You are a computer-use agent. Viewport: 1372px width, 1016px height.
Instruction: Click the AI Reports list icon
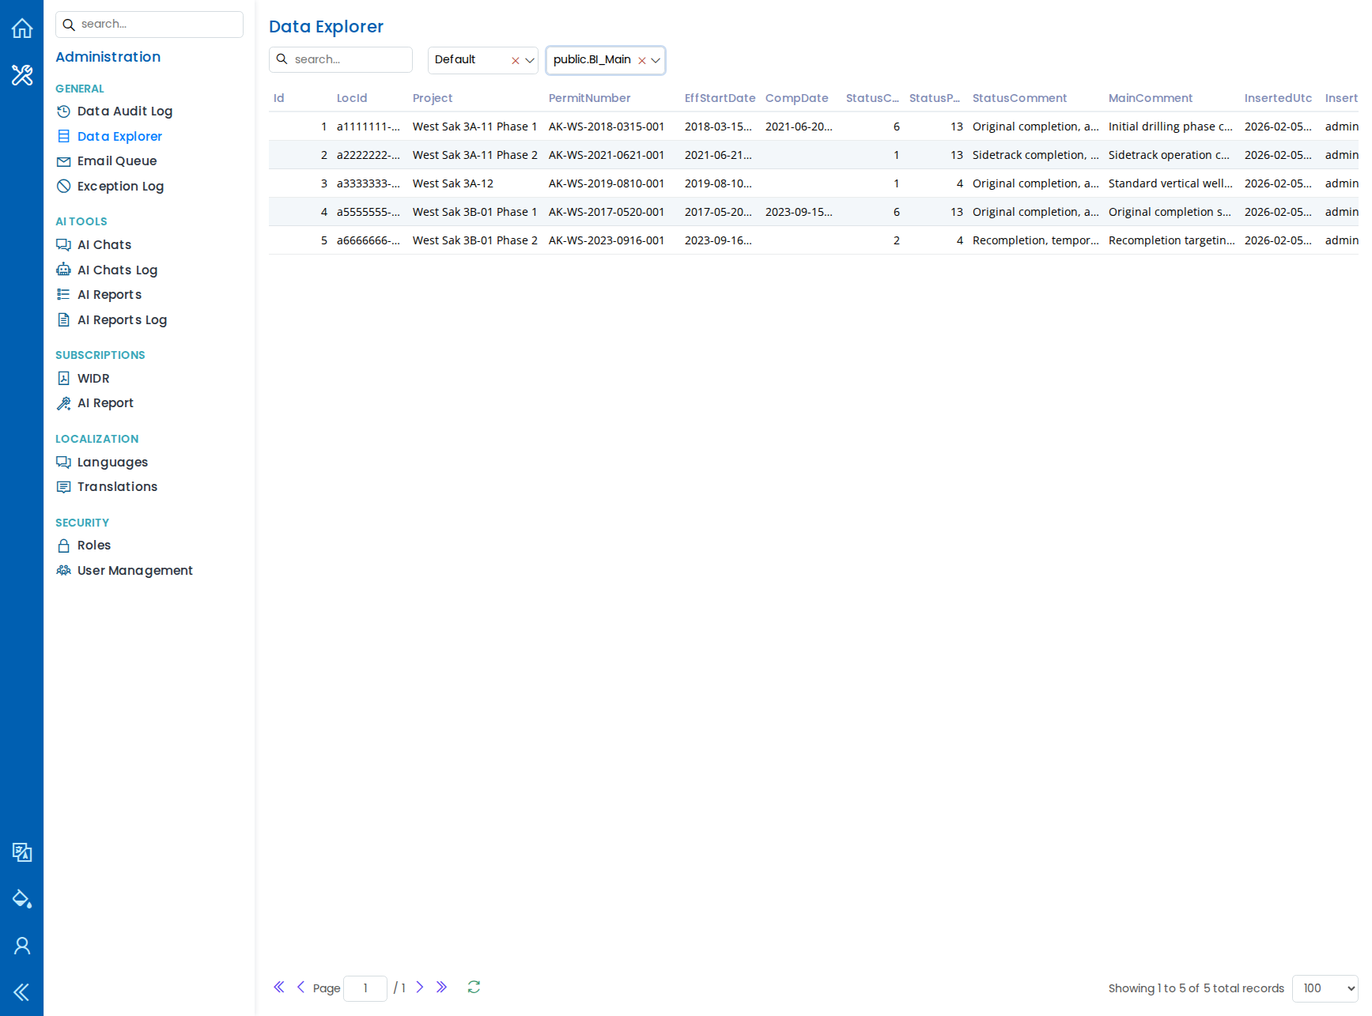pos(64,295)
